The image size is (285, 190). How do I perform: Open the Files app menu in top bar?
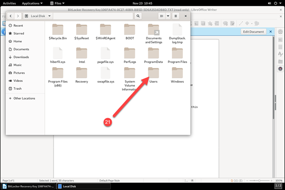click(57, 3)
